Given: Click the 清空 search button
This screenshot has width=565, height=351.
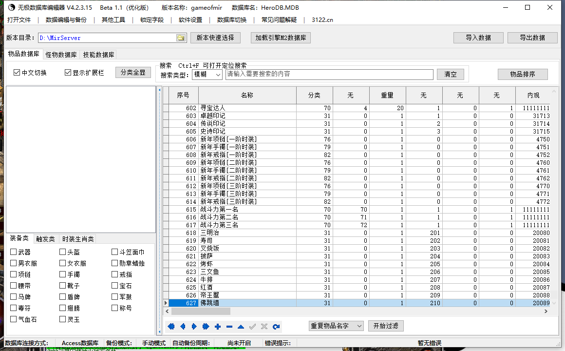Looking at the screenshot, I should tap(451, 74).
